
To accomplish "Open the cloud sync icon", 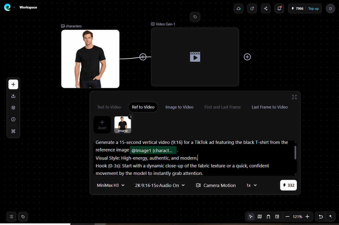I will point(239,8).
